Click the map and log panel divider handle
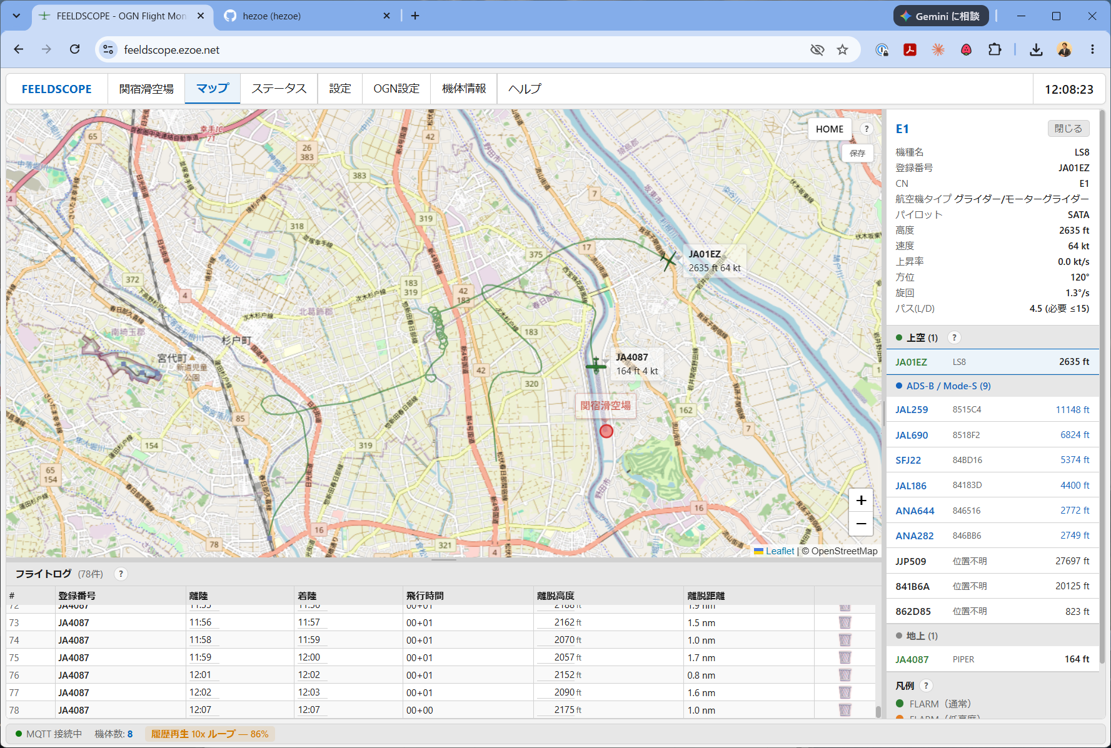 [444, 559]
